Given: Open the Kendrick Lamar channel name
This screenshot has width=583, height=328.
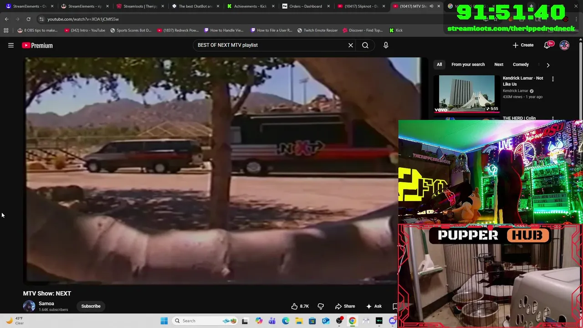Looking at the screenshot, I should (516, 91).
